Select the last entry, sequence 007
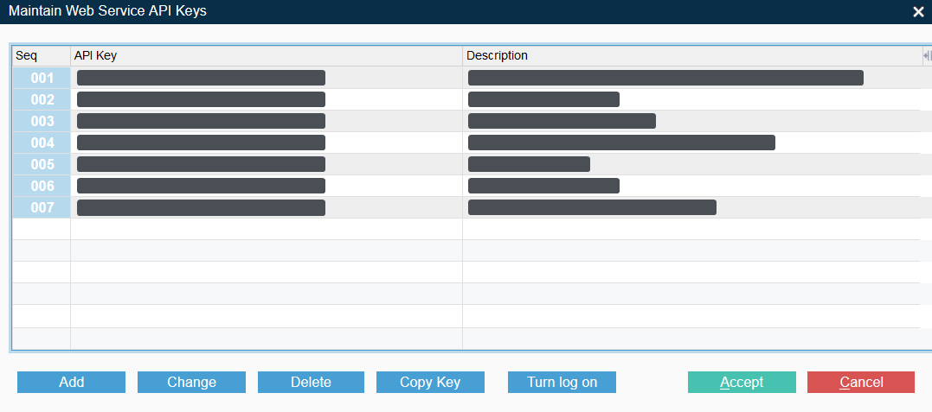Viewport: 932px width, 412px height. (42, 207)
